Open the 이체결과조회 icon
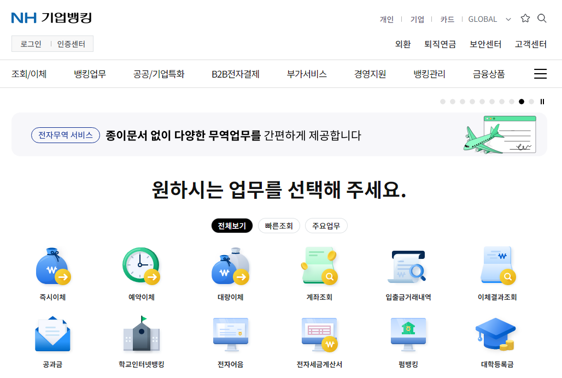 pyautogui.click(x=497, y=266)
